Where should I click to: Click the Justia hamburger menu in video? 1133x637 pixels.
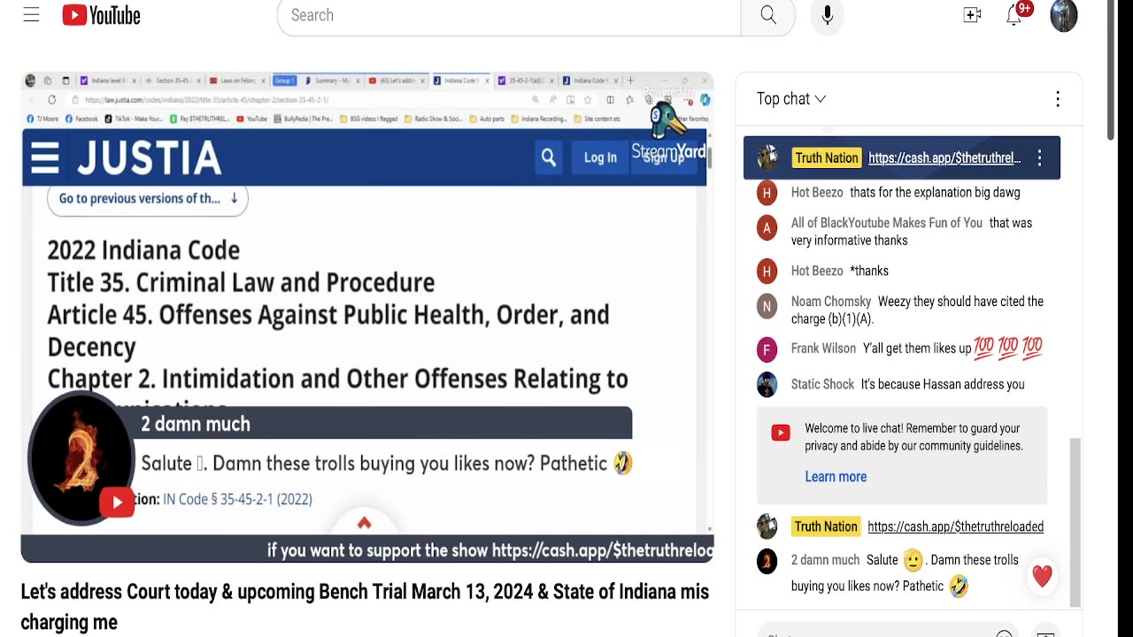click(x=44, y=157)
